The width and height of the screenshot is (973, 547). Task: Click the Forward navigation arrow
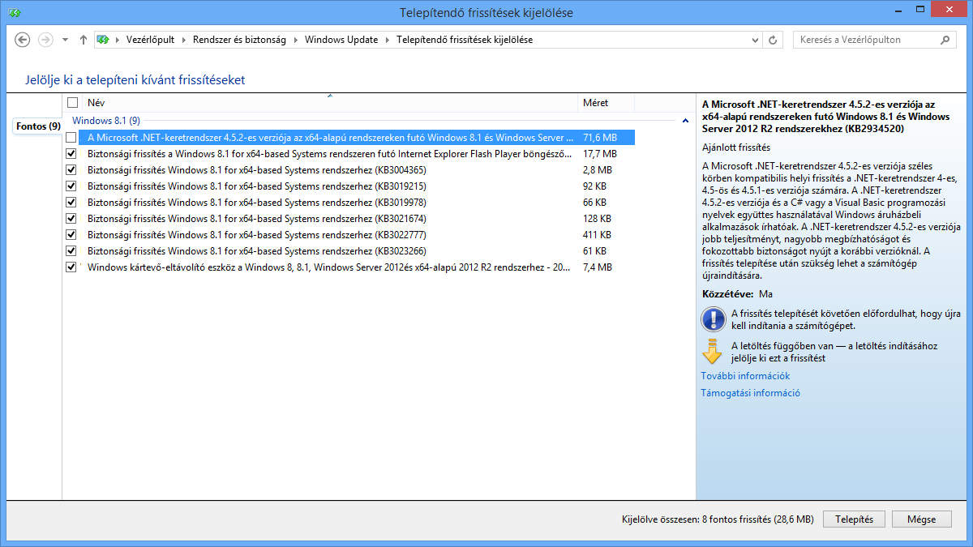click(x=45, y=40)
